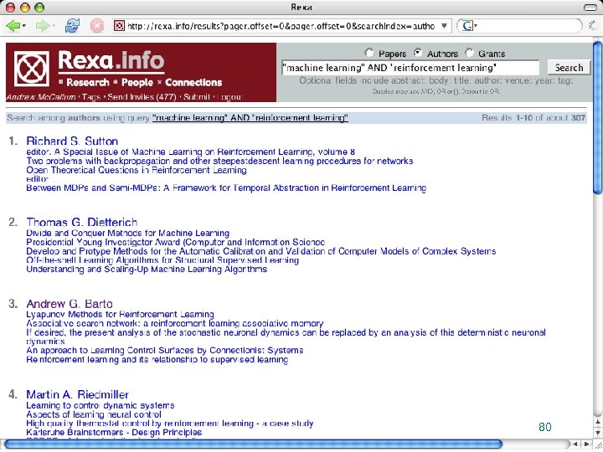Open 'Lyapunov Methods for Reinforcement Learning'
603x452 pixels.
coord(120,315)
